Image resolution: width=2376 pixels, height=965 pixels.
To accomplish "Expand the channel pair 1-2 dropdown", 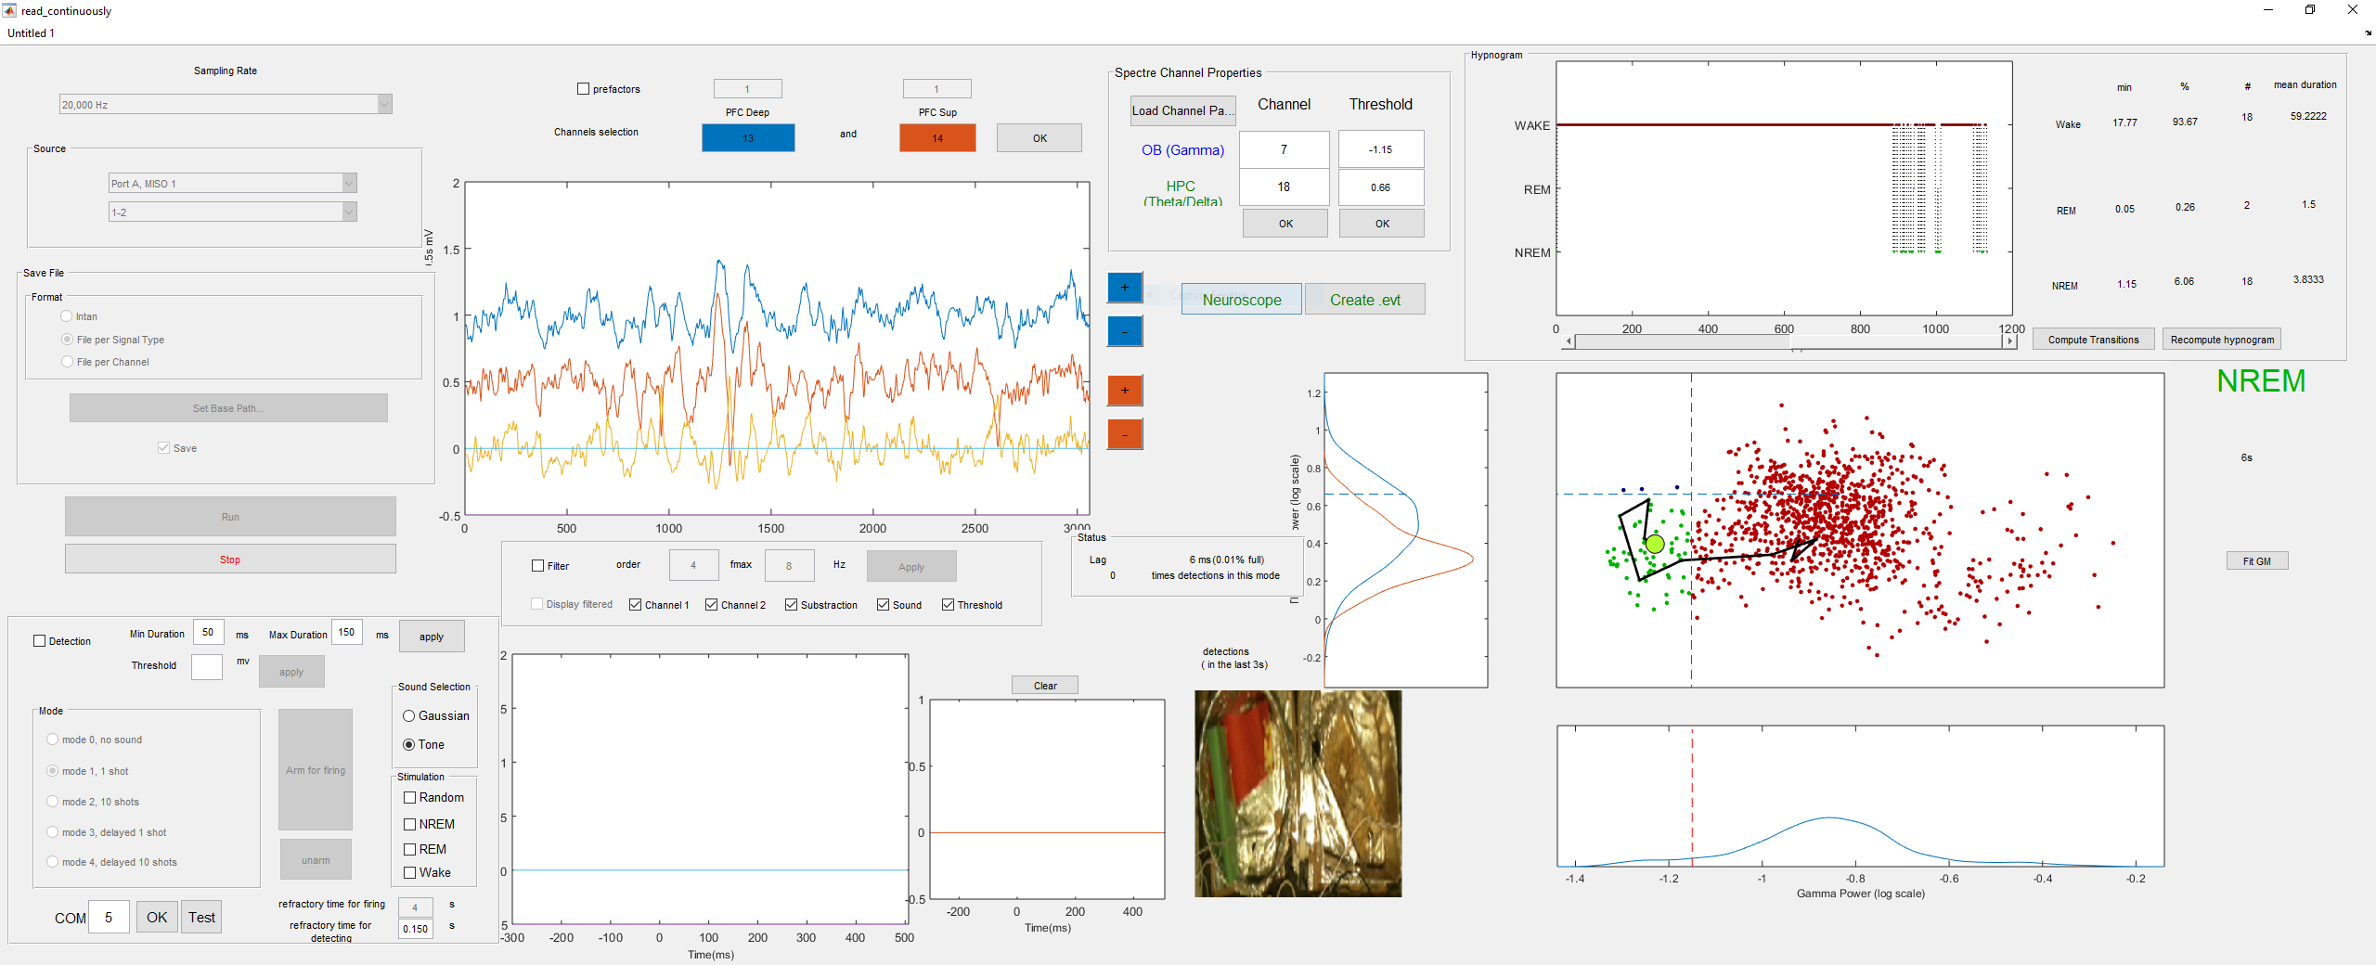I will click(x=348, y=212).
